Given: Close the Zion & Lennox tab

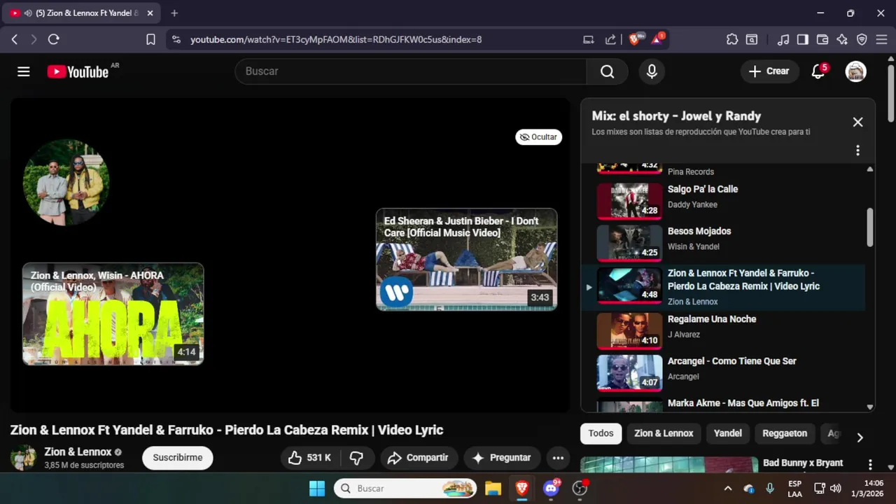Looking at the screenshot, I should click(x=150, y=13).
